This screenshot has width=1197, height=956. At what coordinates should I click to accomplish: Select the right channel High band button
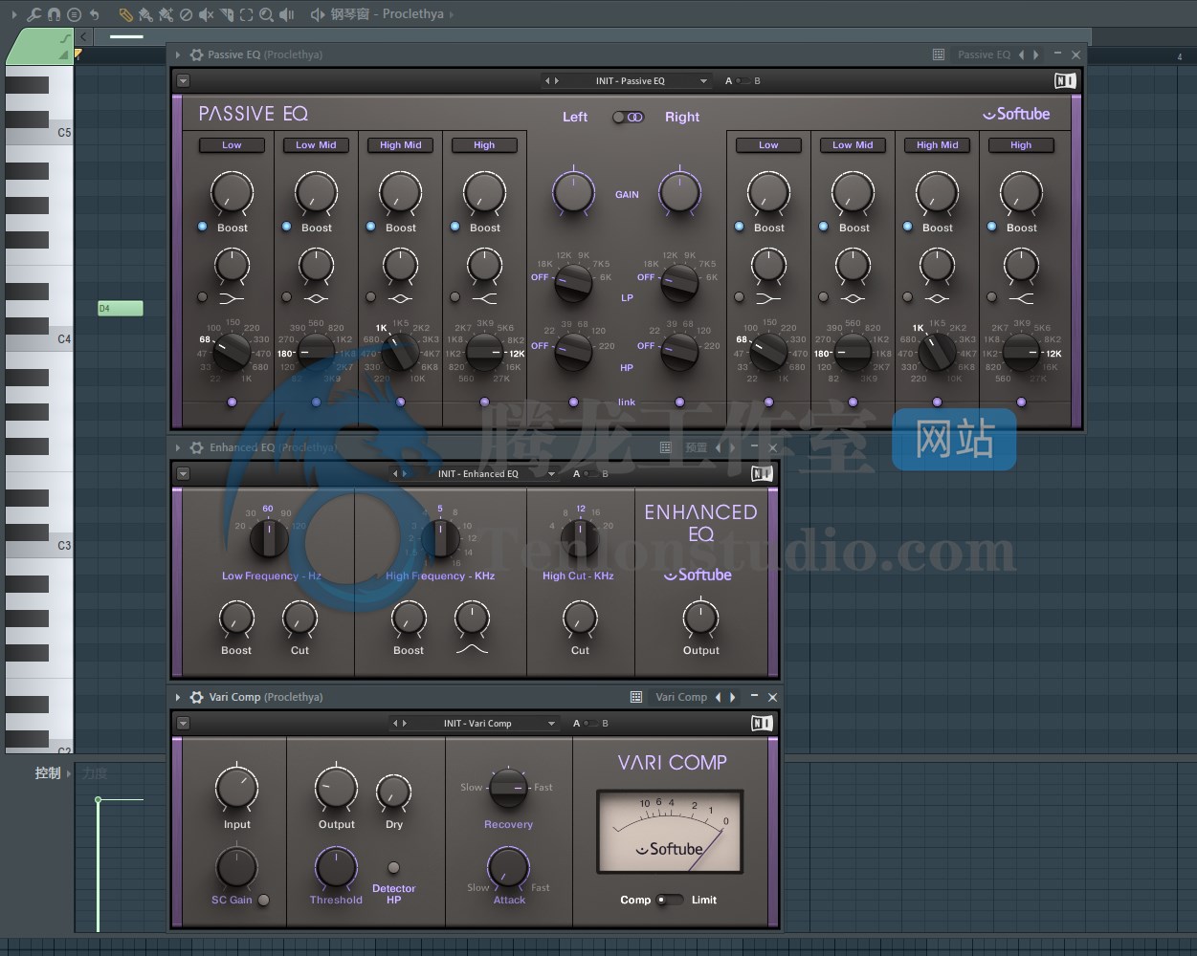pos(1021,145)
